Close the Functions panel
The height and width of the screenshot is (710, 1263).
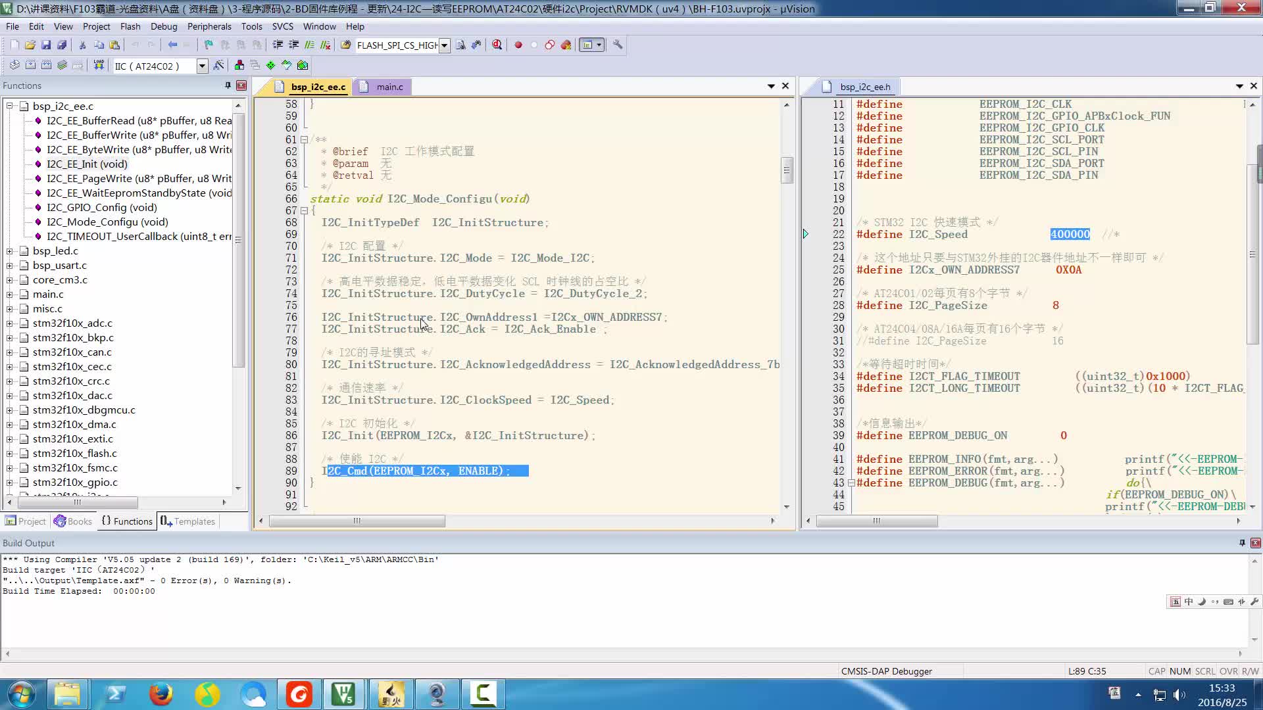(241, 85)
